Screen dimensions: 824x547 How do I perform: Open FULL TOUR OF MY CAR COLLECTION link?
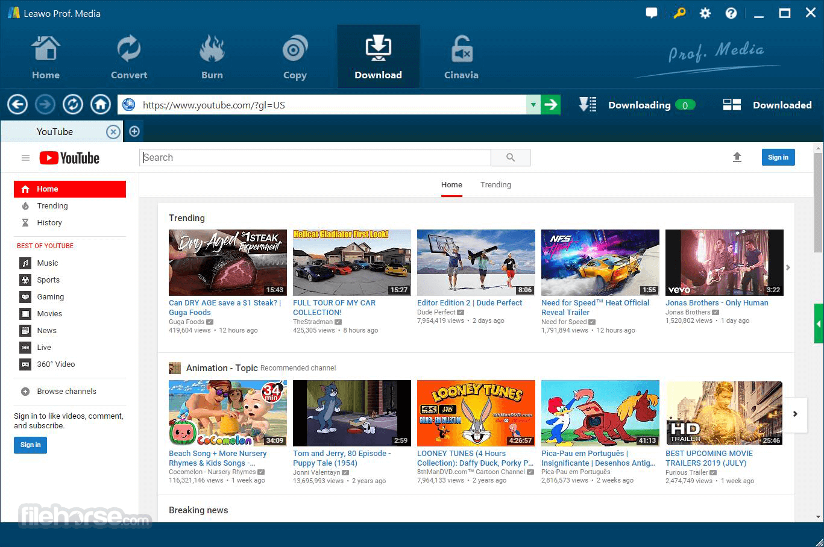pyautogui.click(x=334, y=308)
